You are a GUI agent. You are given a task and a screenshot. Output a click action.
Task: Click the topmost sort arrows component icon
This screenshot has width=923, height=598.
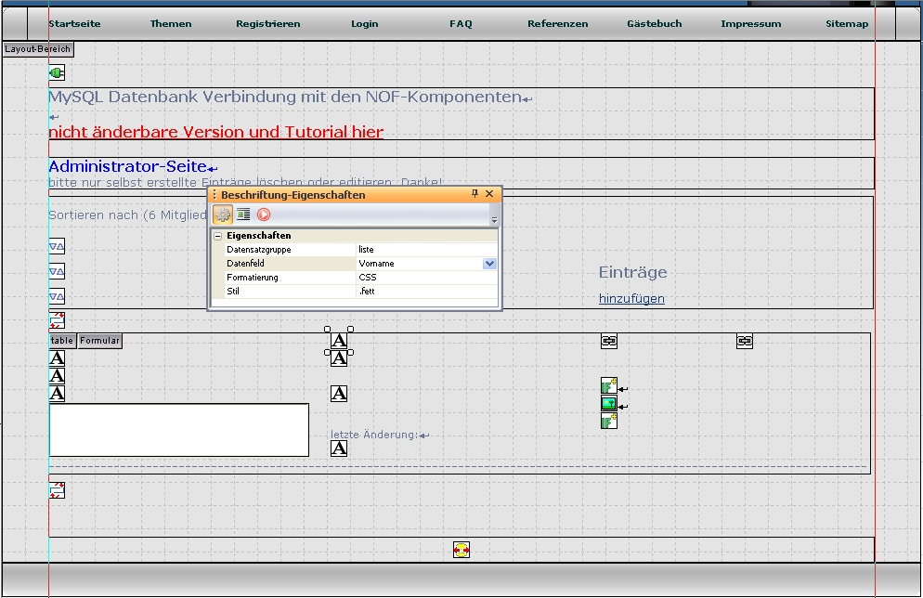click(57, 247)
